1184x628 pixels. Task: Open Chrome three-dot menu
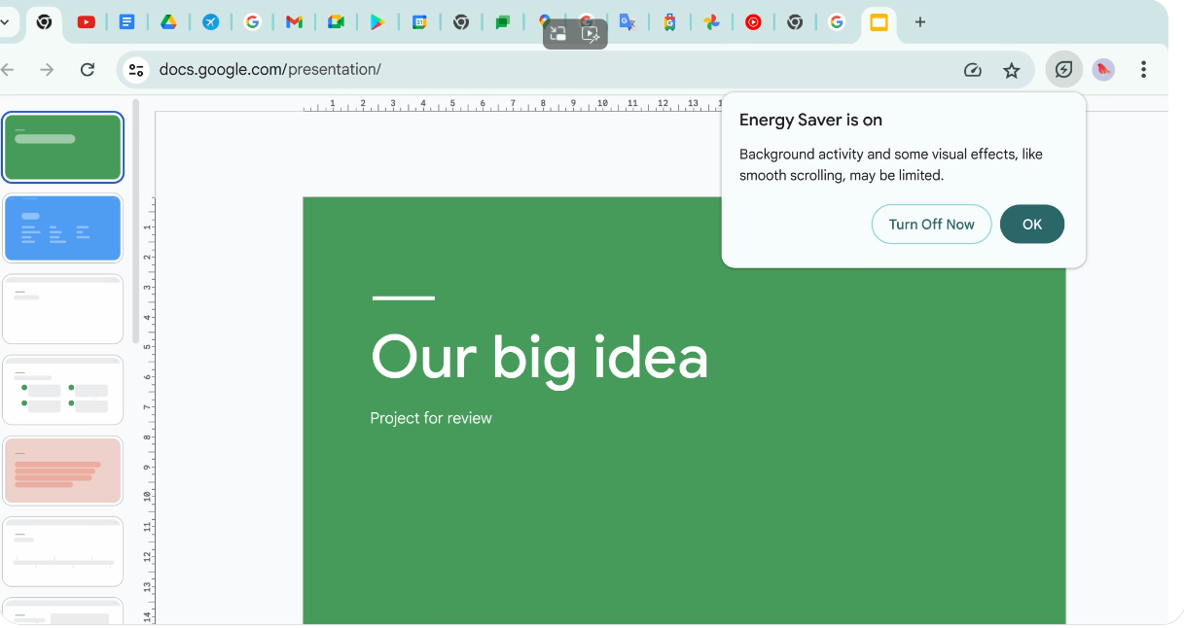pyautogui.click(x=1143, y=70)
